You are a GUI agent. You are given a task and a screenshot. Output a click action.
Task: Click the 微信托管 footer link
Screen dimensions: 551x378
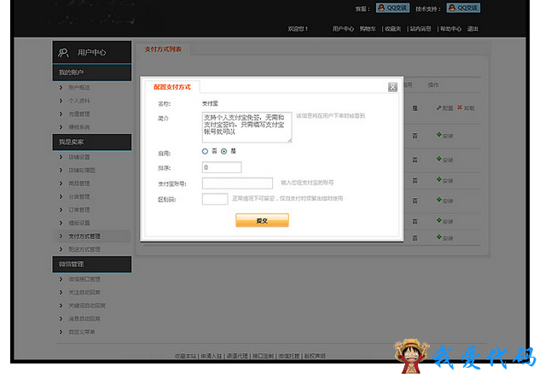click(289, 356)
